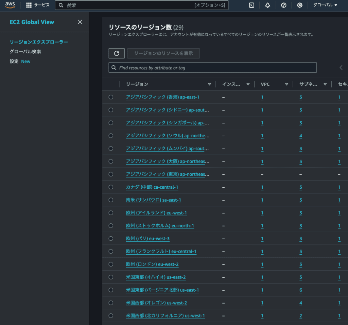This screenshot has width=348, height=325.
Task: Select the シドニー region radio button
Action: click(111, 110)
